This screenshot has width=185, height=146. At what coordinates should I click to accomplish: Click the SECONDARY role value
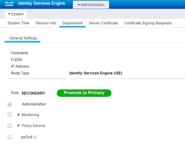click(x=33, y=93)
